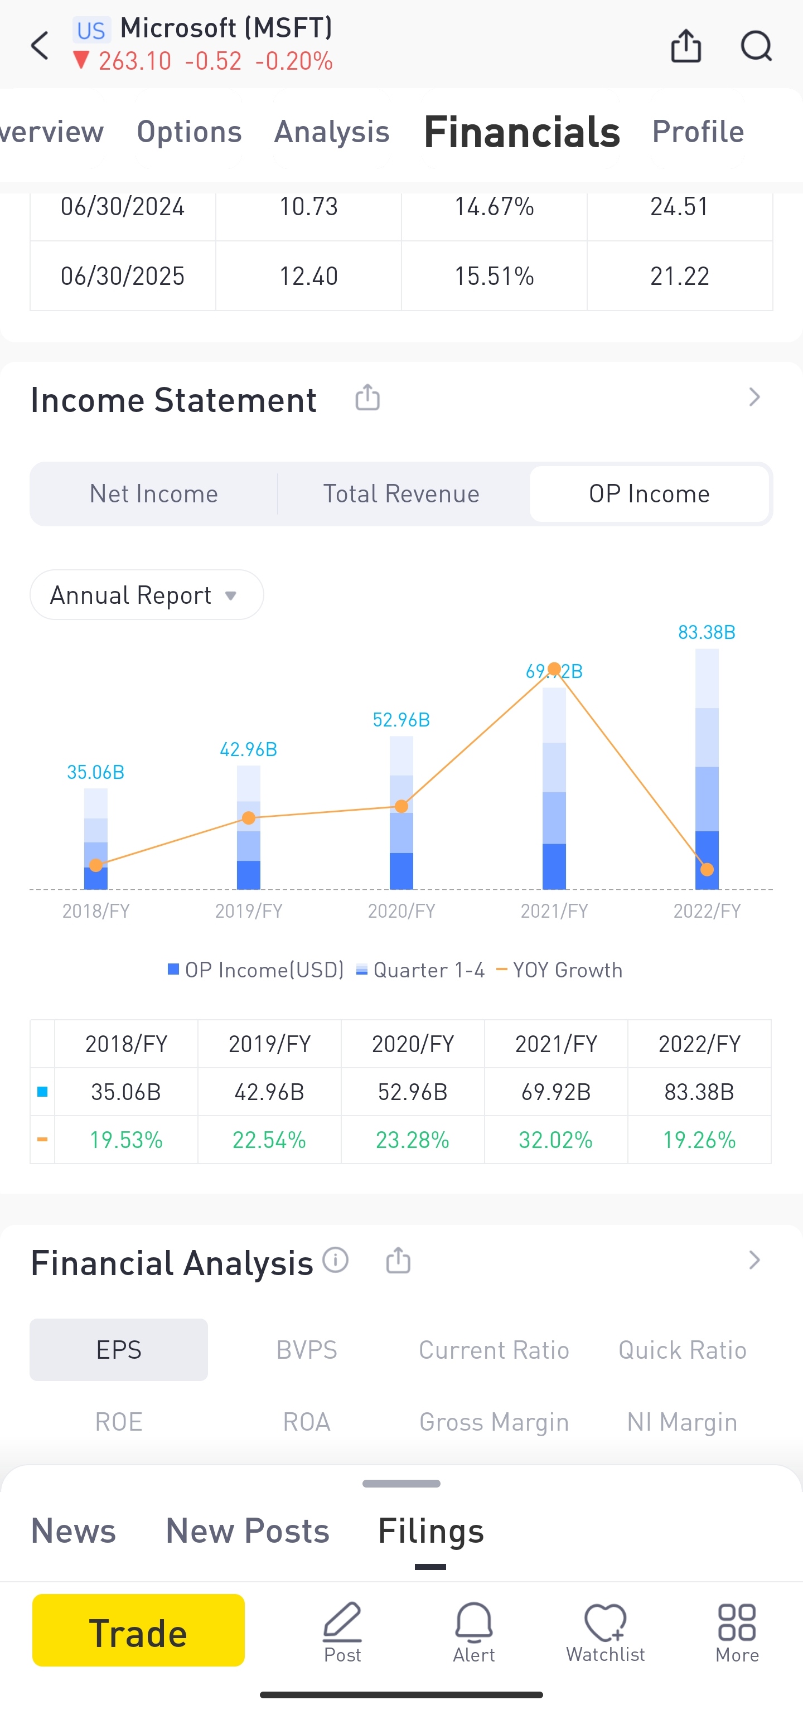Expand Financial Analysis details chevron
803x1710 pixels.
pyautogui.click(x=754, y=1260)
